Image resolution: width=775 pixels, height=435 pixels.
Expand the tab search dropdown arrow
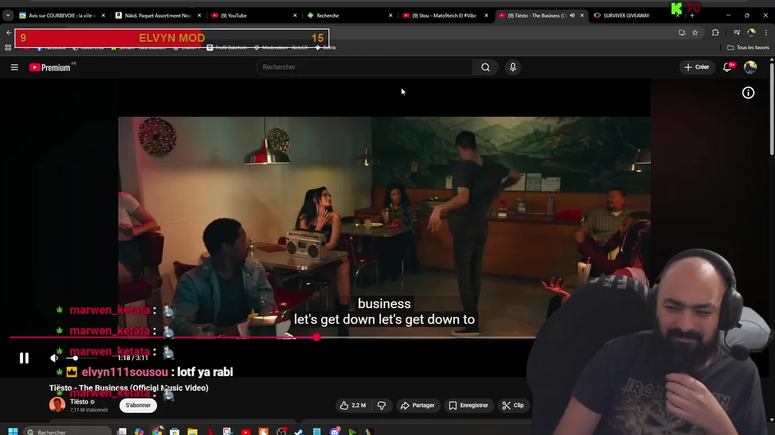8,16
